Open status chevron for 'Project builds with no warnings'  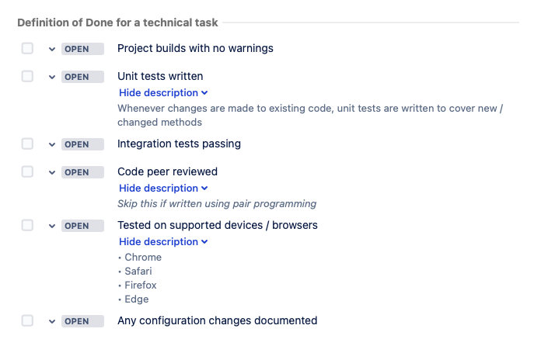pyautogui.click(x=52, y=49)
